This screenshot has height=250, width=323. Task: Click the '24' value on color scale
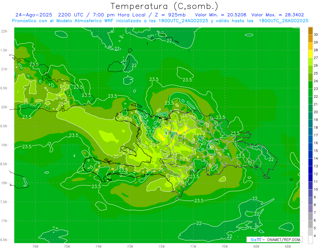[316, 81]
